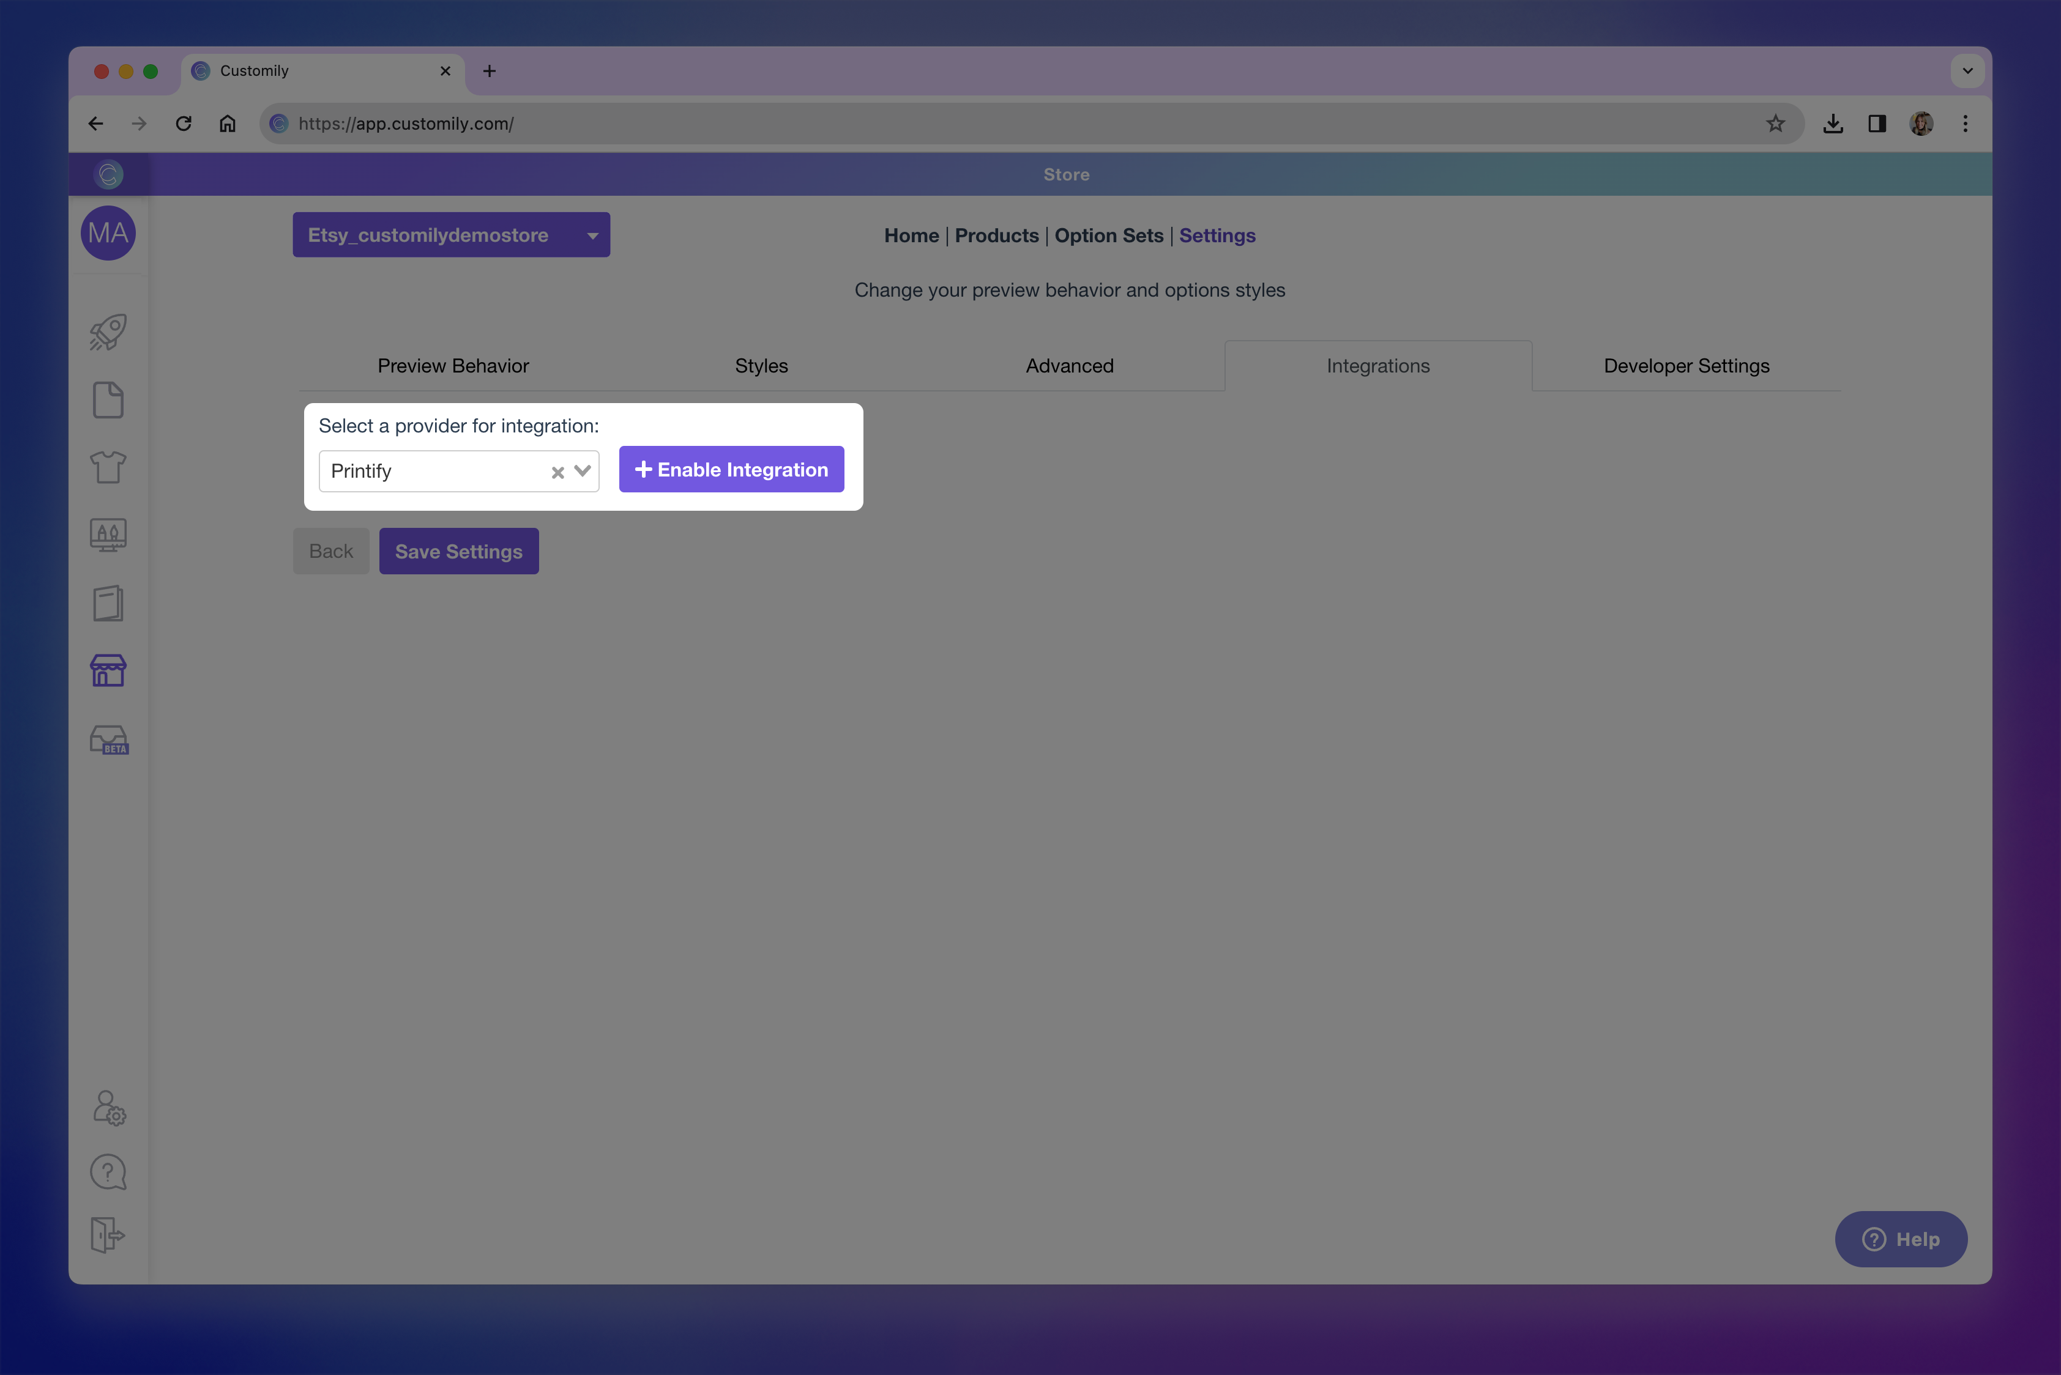Viewport: 2061px width, 1375px height.
Task: Click the book library sidebar icon
Action: click(x=108, y=603)
